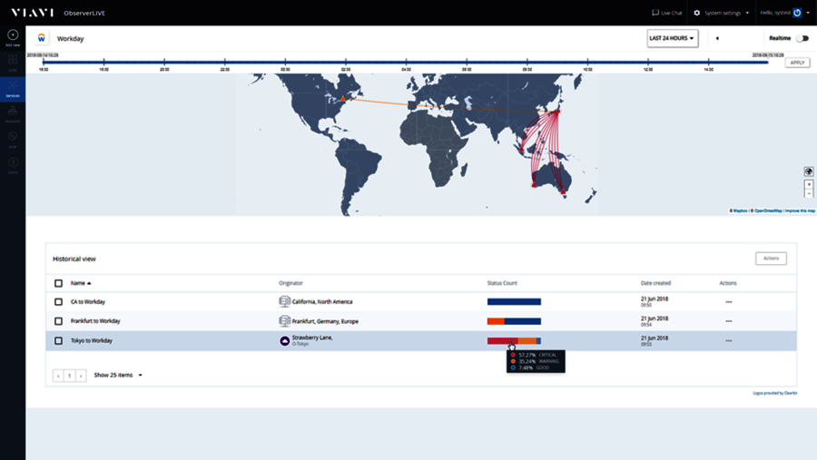This screenshot has height=460, width=817.
Task: Click the Workday logo icon
Action: coord(41,38)
